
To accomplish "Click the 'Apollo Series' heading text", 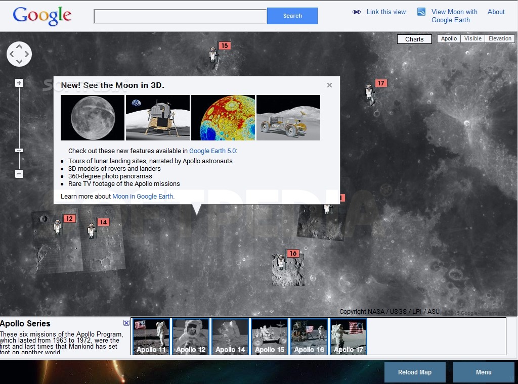I will (25, 324).
